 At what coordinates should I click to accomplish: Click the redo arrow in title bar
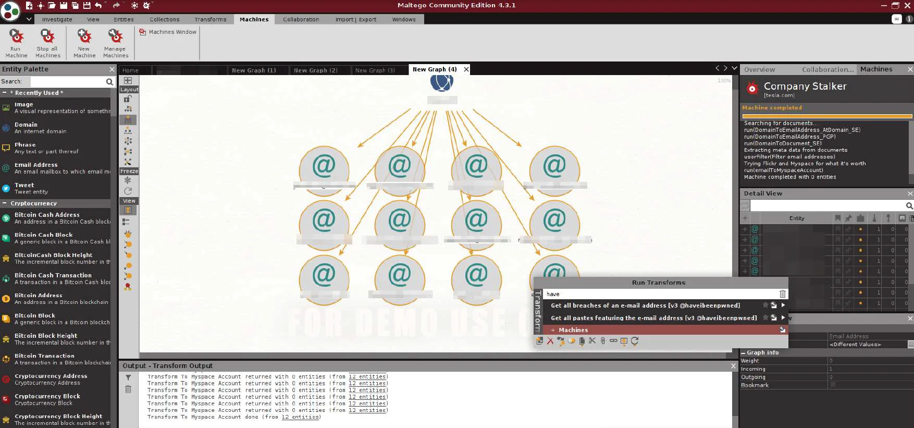[116, 5]
